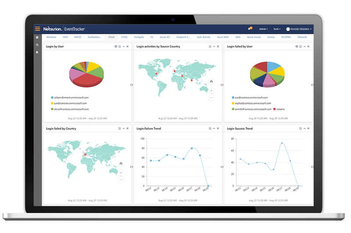Switch to the Windows tab
Screen dimensions: 351x233
pos(51,37)
